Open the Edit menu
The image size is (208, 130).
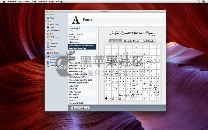pos(27,2)
